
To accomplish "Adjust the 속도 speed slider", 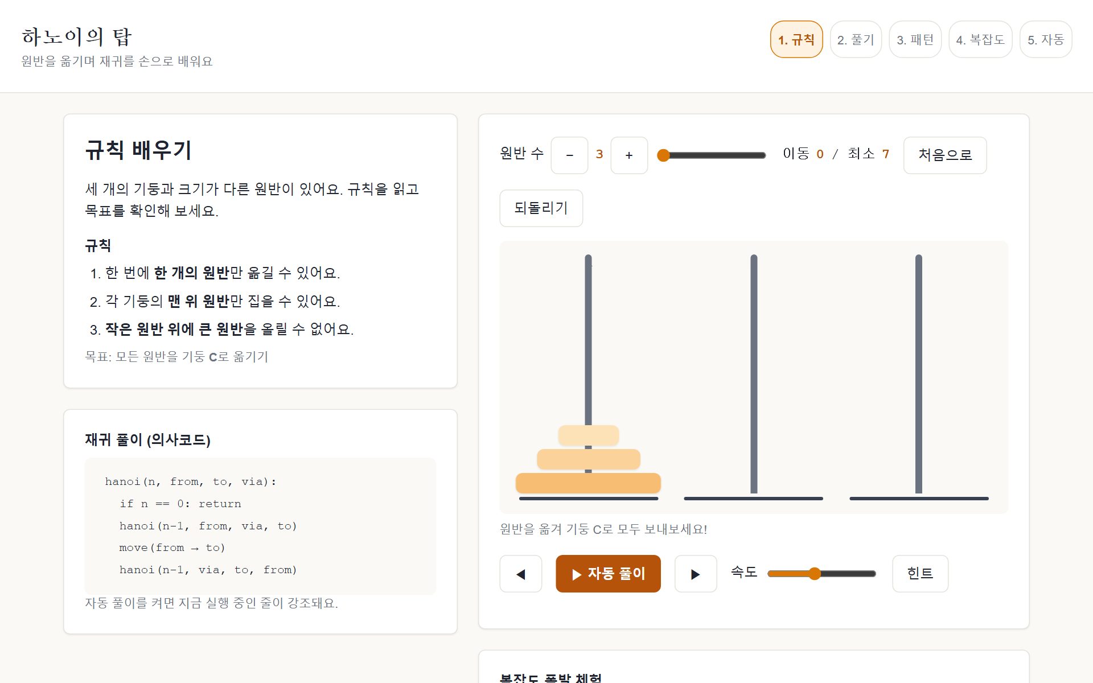I will (x=821, y=574).
